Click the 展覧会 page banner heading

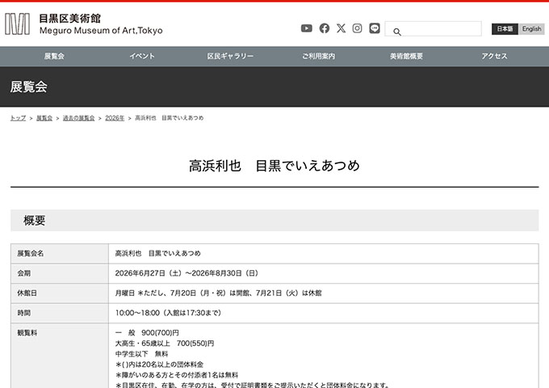[x=29, y=86]
